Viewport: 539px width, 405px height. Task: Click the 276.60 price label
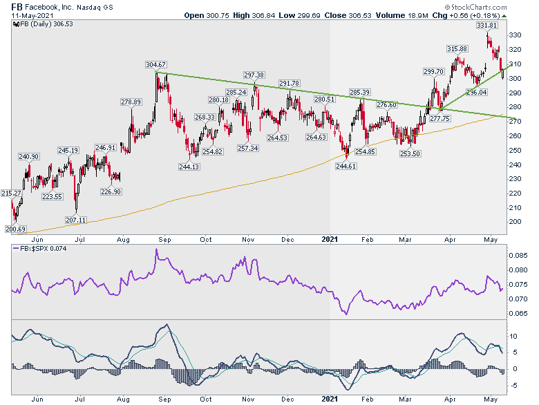[x=387, y=105]
